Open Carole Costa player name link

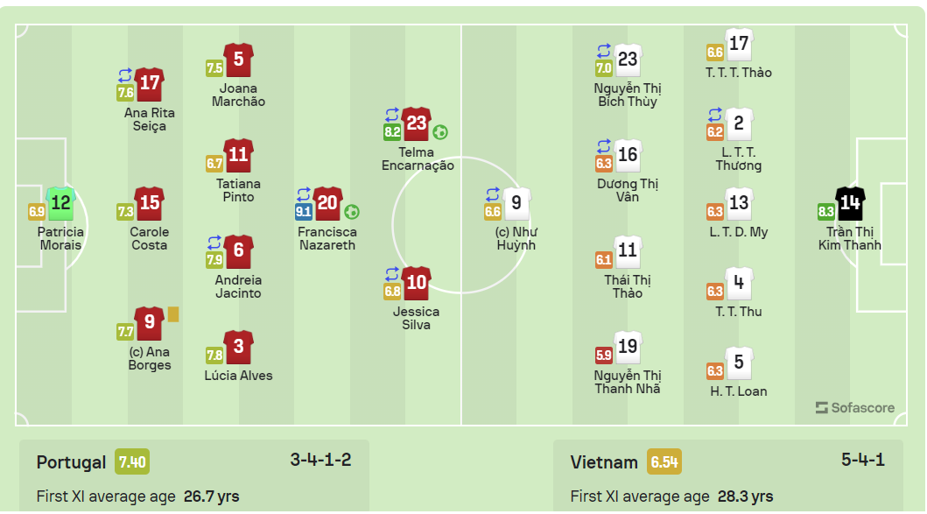click(150, 238)
